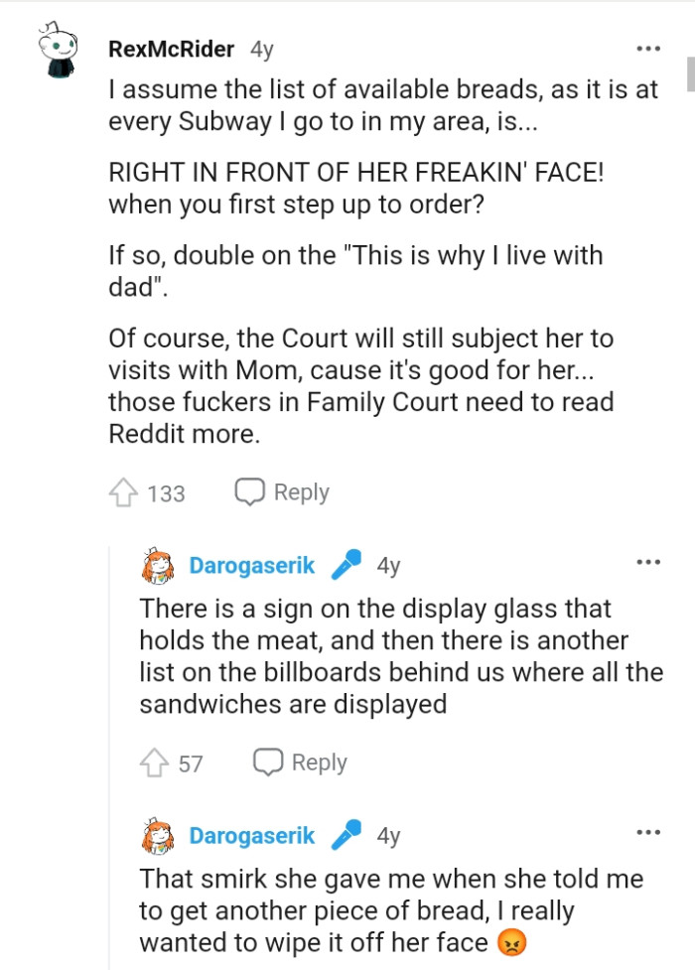The width and height of the screenshot is (695, 970).
Task: Open overflow menu on Darogaserik's smirk comment
Action: click(647, 833)
